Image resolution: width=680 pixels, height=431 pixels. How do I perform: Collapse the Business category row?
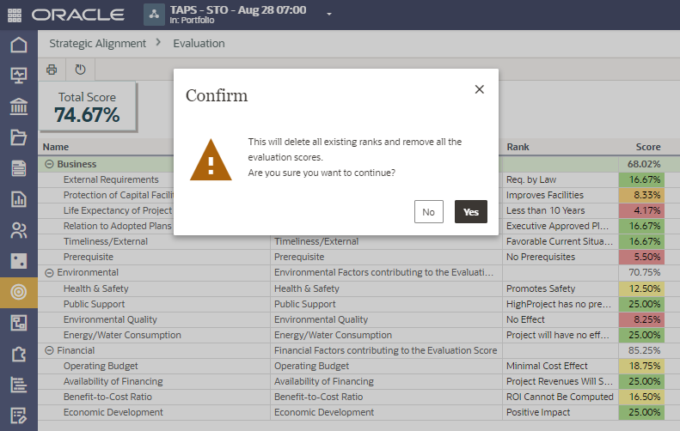point(49,164)
